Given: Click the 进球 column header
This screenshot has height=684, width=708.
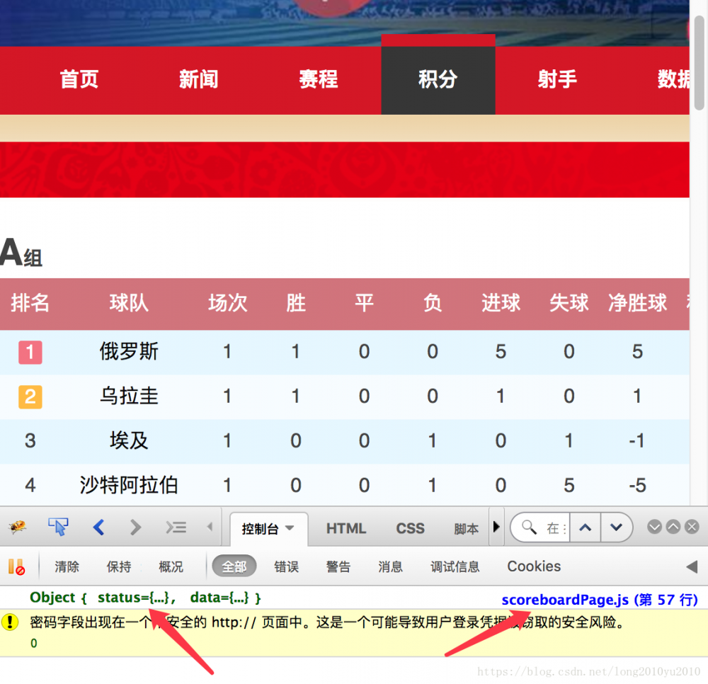Looking at the screenshot, I should (501, 303).
